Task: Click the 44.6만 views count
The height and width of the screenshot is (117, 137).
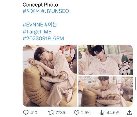Action: tap(113, 113)
